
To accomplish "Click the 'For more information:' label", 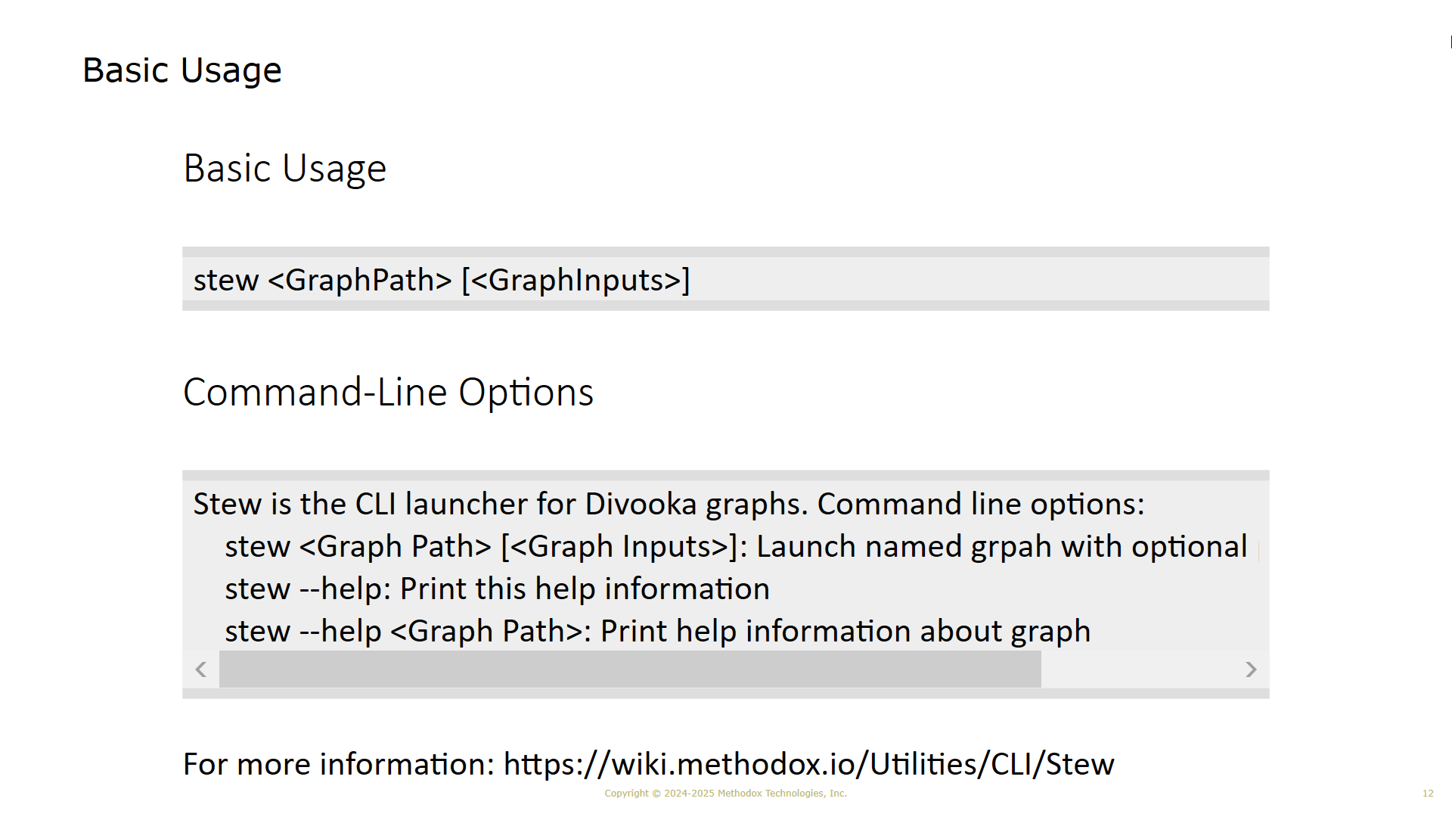I will (x=339, y=764).
